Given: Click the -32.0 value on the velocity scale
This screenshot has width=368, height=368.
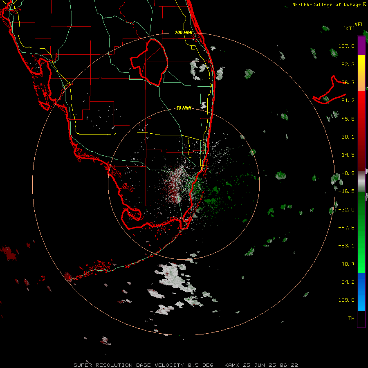Looking at the screenshot, I should pos(346,210).
